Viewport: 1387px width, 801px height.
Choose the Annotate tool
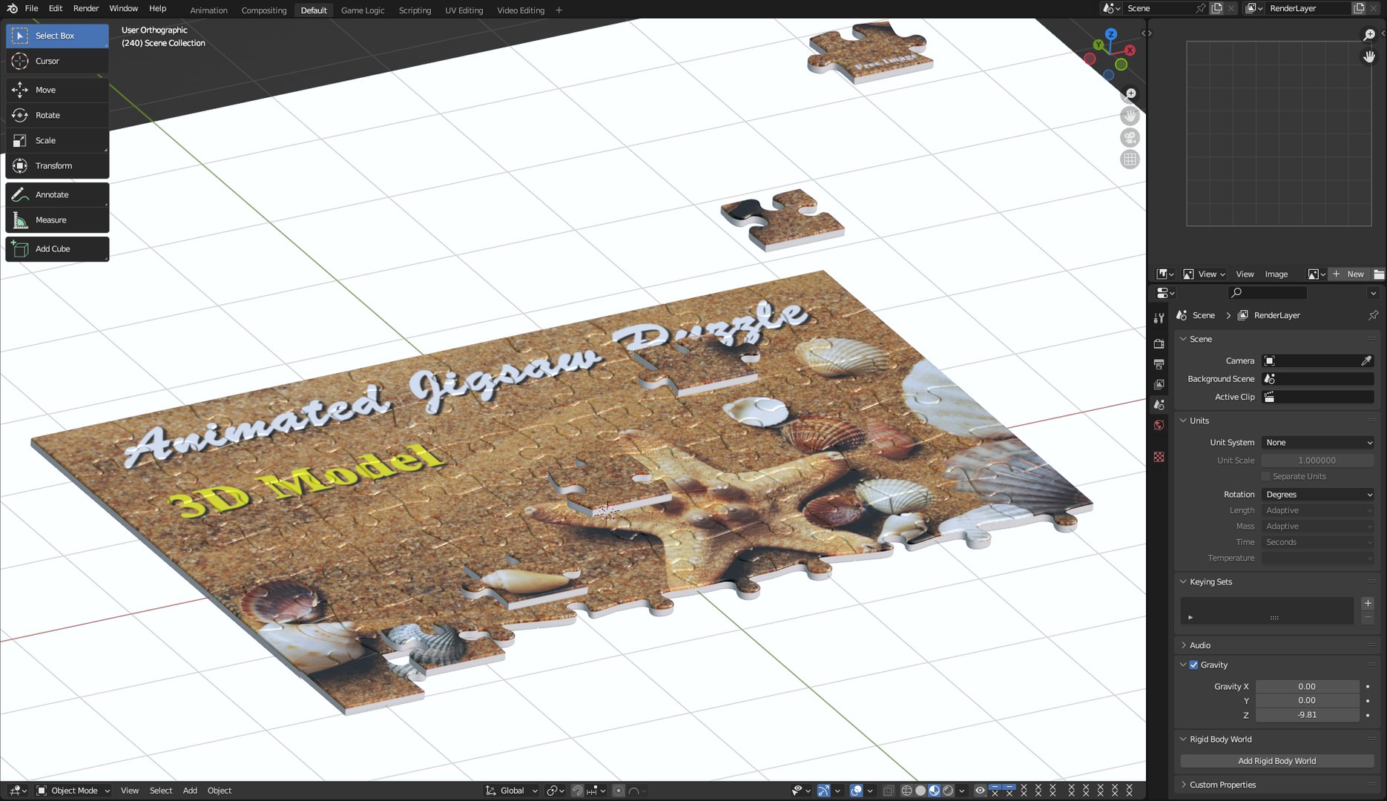click(57, 194)
